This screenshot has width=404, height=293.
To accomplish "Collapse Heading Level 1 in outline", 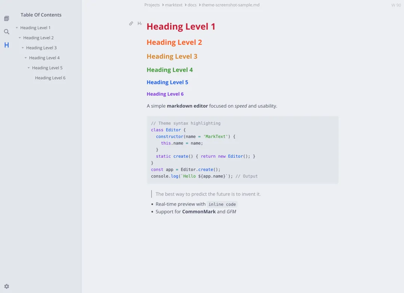I will (x=17, y=28).
